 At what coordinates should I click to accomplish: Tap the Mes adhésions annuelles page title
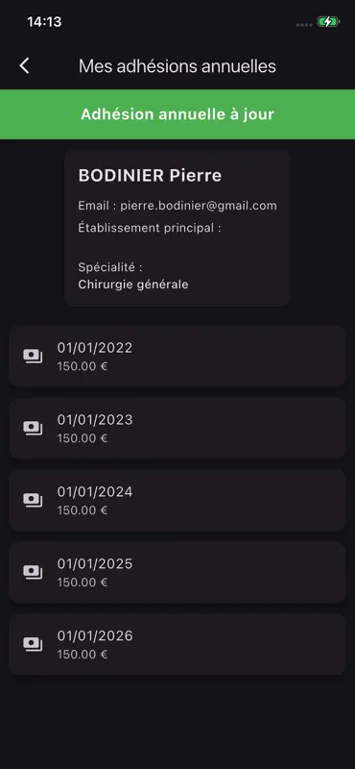[x=177, y=66]
